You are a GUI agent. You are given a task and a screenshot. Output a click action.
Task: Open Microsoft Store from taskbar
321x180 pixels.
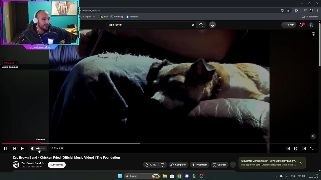[172, 176]
